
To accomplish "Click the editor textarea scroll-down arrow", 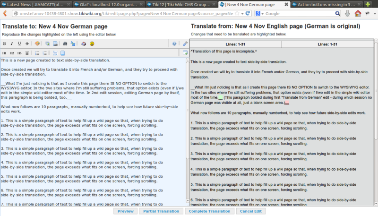I will [188, 200].
